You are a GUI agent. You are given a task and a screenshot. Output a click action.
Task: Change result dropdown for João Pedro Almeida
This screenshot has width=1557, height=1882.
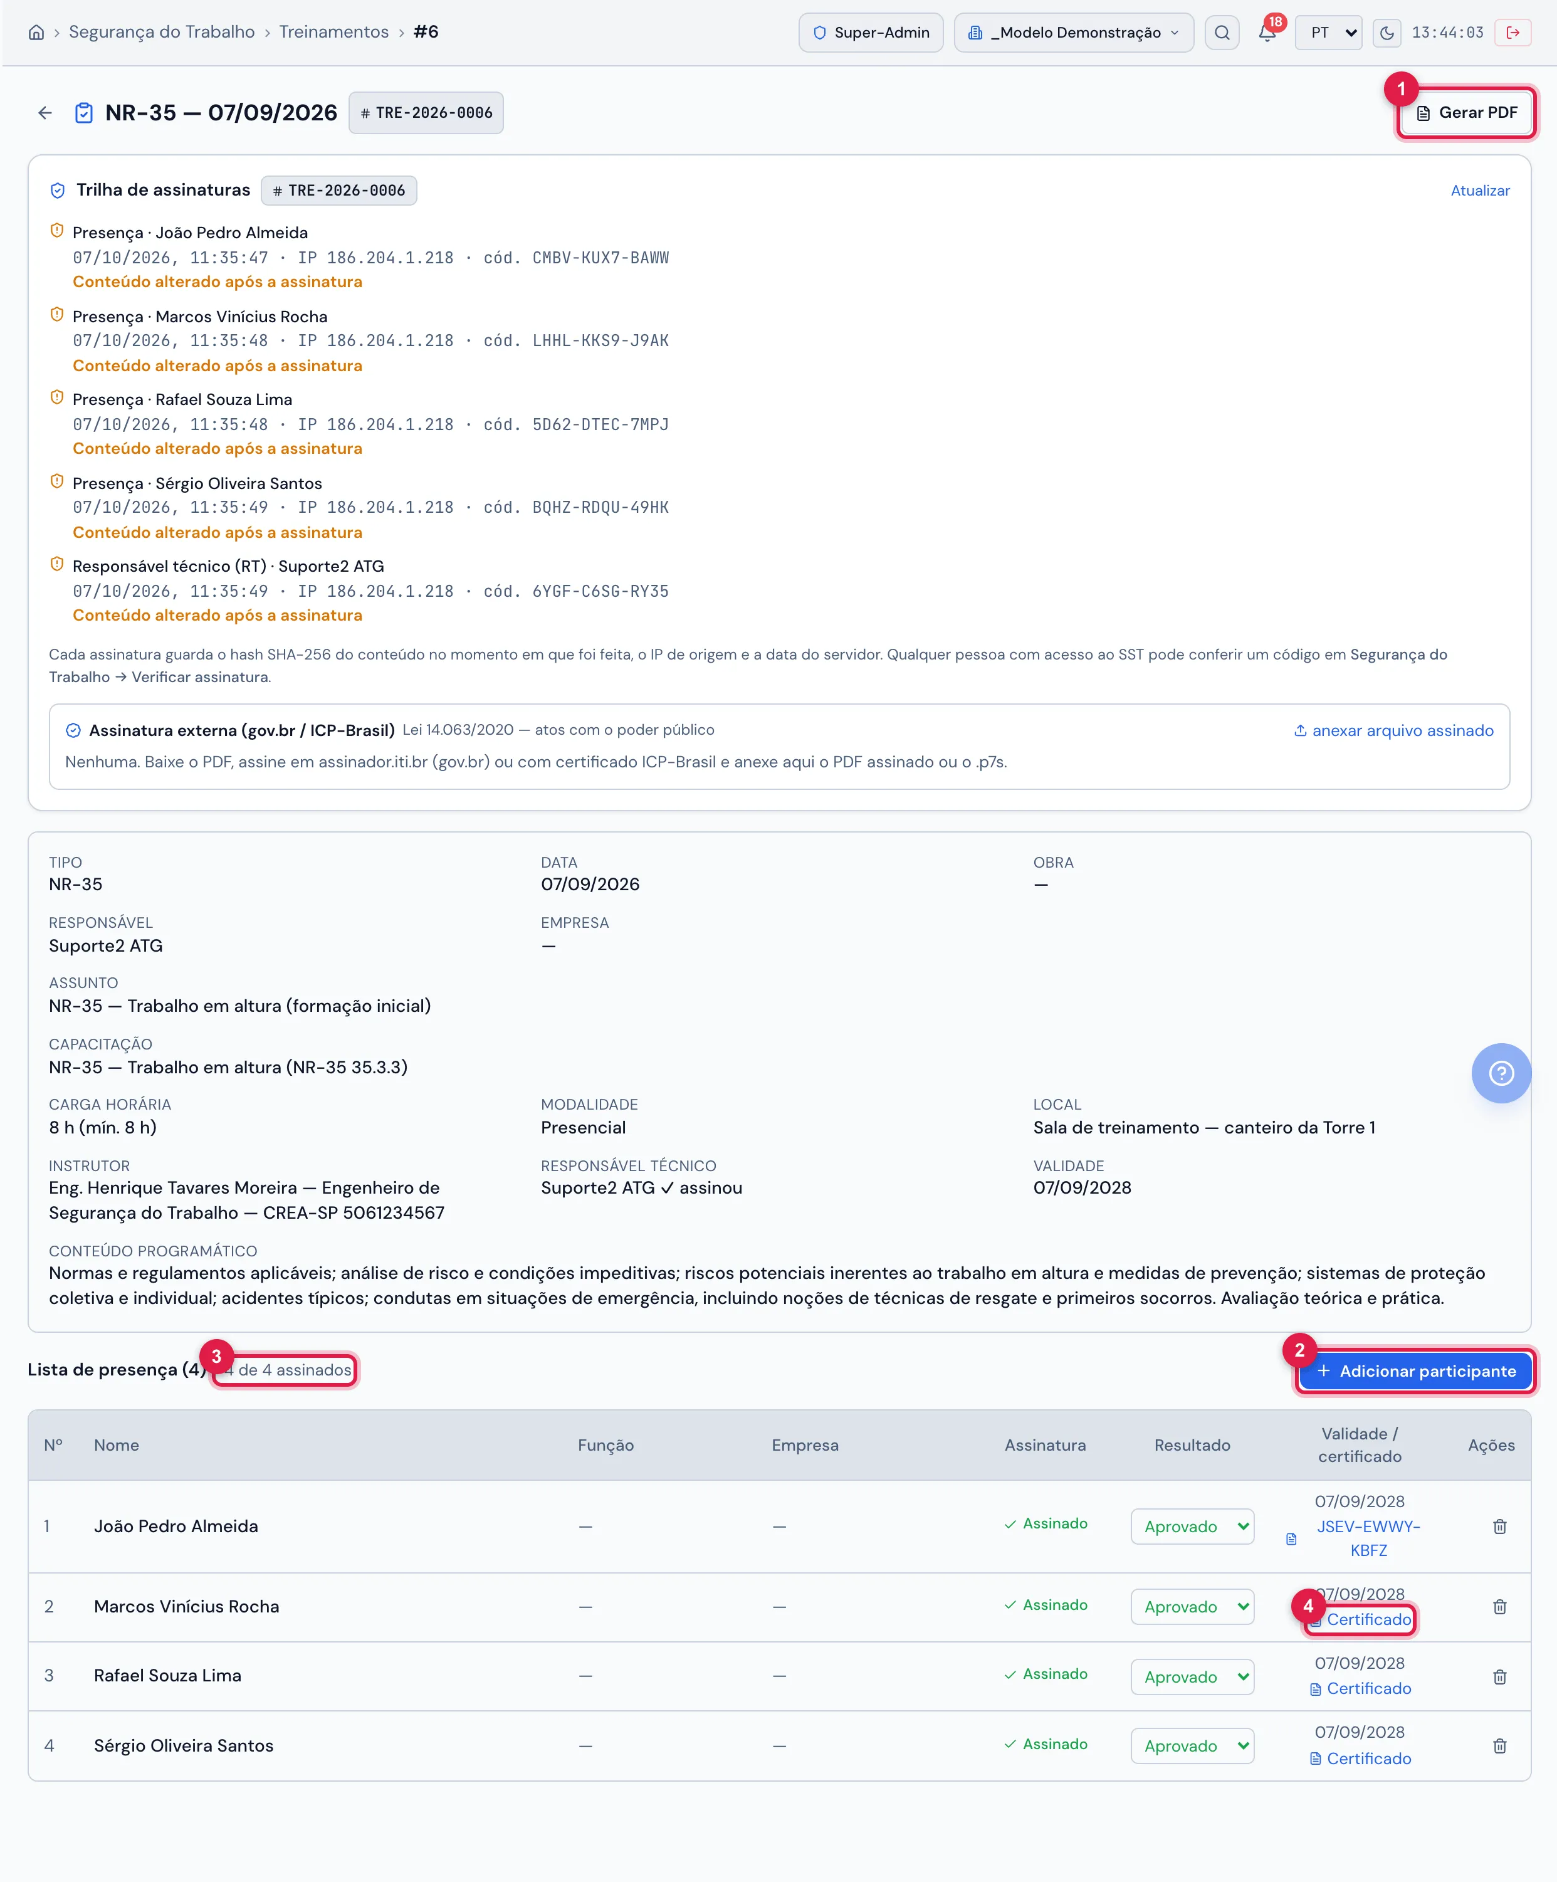point(1192,1526)
